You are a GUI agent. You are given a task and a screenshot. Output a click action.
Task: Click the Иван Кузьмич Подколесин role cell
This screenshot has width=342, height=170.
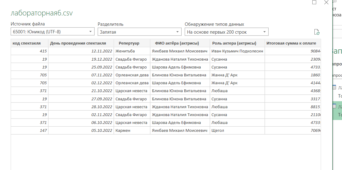pos(237,51)
